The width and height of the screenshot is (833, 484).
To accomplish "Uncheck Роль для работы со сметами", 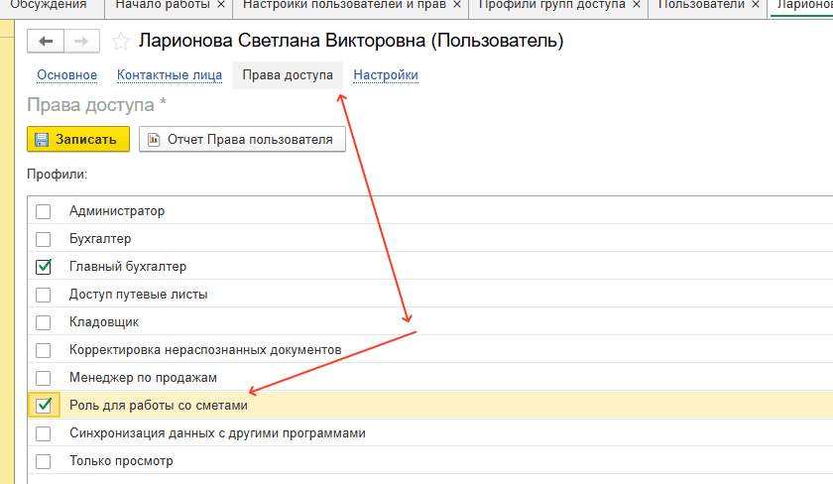I will click(43, 405).
